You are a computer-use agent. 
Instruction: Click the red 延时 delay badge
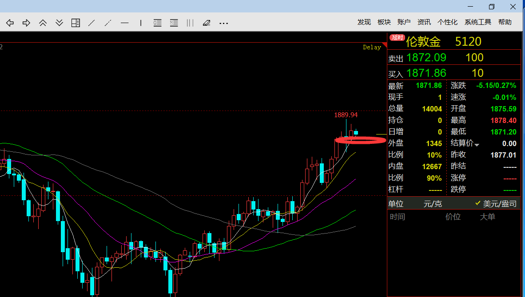click(397, 38)
